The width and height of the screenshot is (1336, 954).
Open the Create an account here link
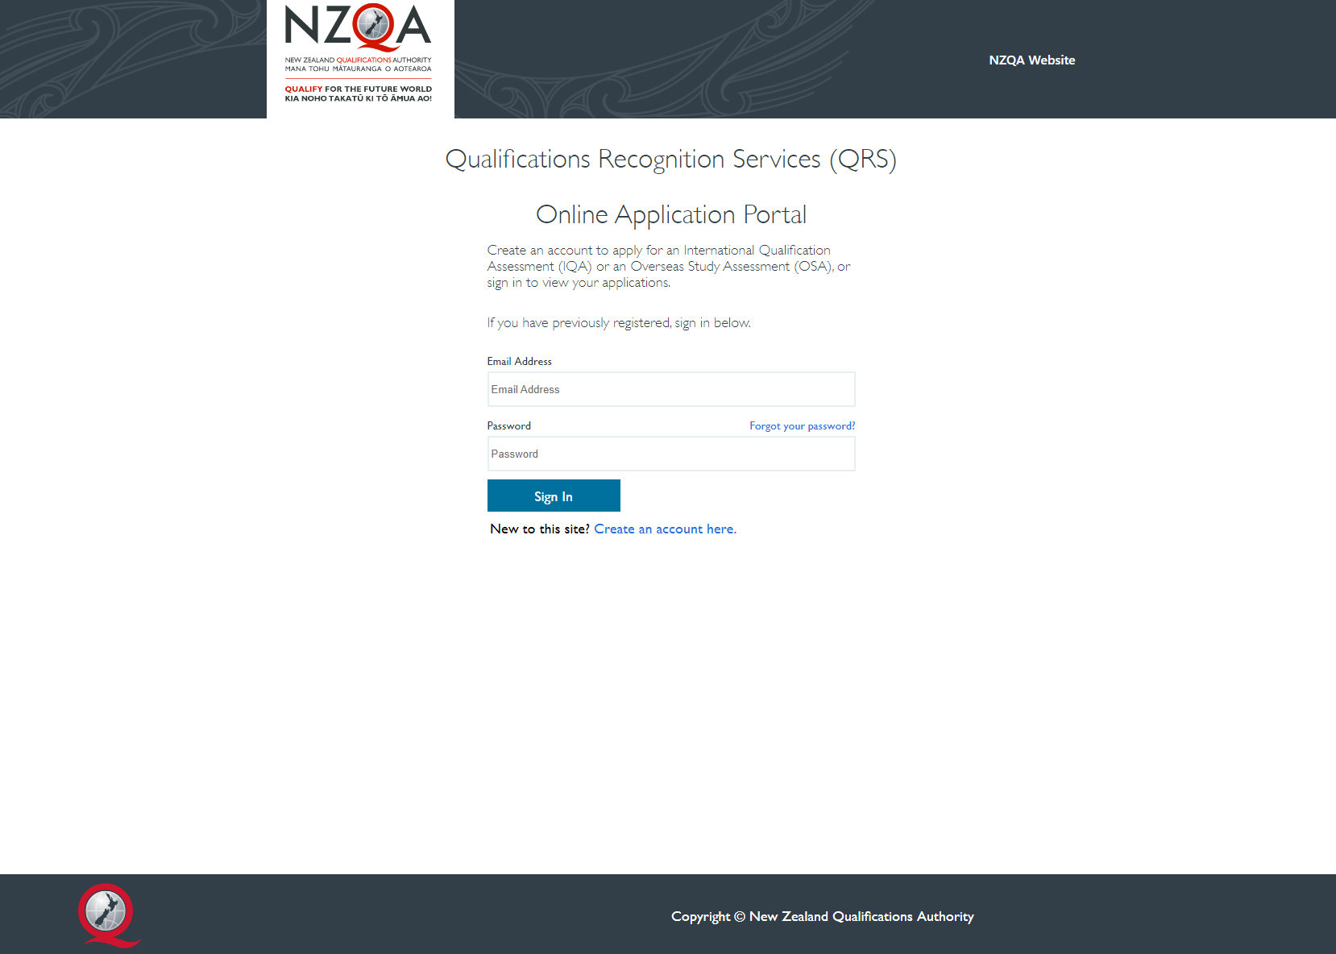(x=665, y=529)
